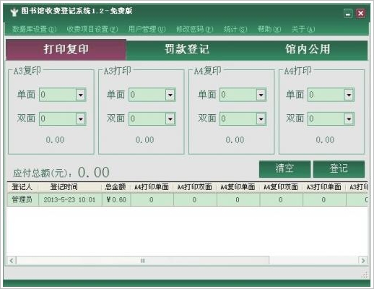Image resolution: width=374 pixels, height=289 pixels.
Task: Click the A4复印双面 column header
Action: point(281,187)
